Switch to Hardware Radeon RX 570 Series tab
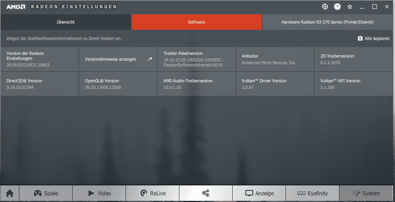 pos(327,22)
